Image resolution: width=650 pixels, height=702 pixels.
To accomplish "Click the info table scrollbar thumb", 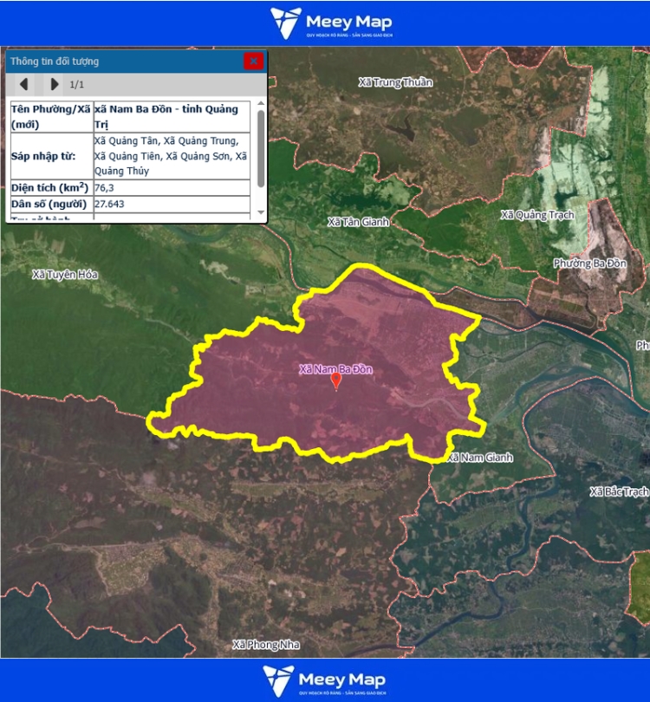I will click(261, 147).
